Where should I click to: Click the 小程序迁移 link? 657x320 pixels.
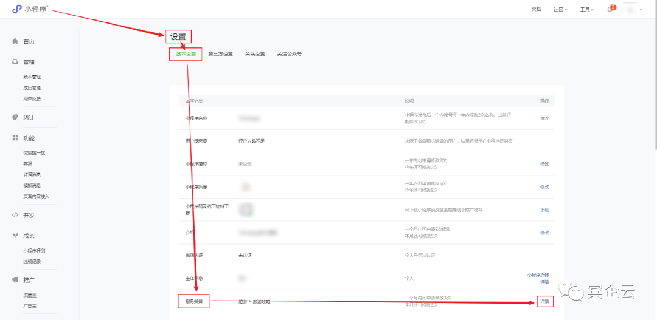tap(538, 275)
